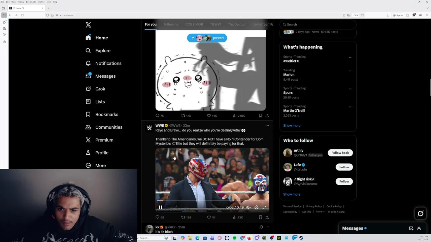Click the new posts 'posted' pill
Screen dimensions: 431x242
pos(207,38)
